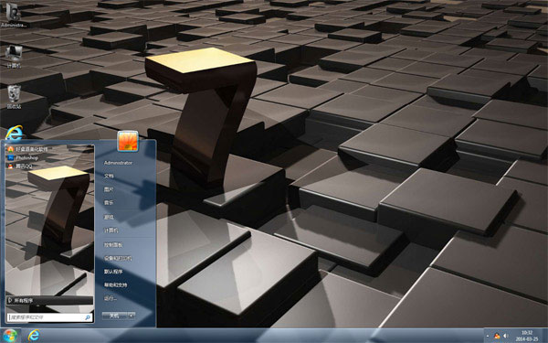Open 默认程序 in the Start menu
Viewport: 548px width, 343px height.
tap(113, 272)
